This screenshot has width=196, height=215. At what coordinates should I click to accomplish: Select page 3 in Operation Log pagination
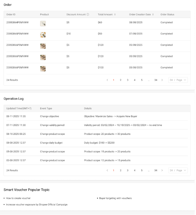127,170
